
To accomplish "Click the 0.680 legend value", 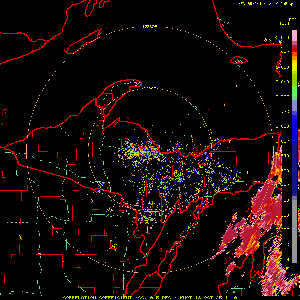I will tap(282, 126).
